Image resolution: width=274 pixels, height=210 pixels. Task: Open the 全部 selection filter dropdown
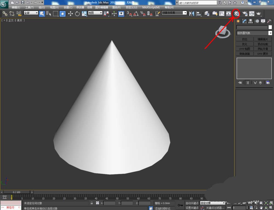(x=31, y=13)
